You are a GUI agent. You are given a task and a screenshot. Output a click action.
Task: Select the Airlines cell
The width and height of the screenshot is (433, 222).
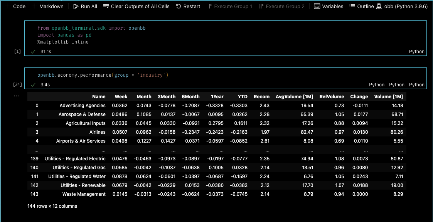[x=98, y=132]
